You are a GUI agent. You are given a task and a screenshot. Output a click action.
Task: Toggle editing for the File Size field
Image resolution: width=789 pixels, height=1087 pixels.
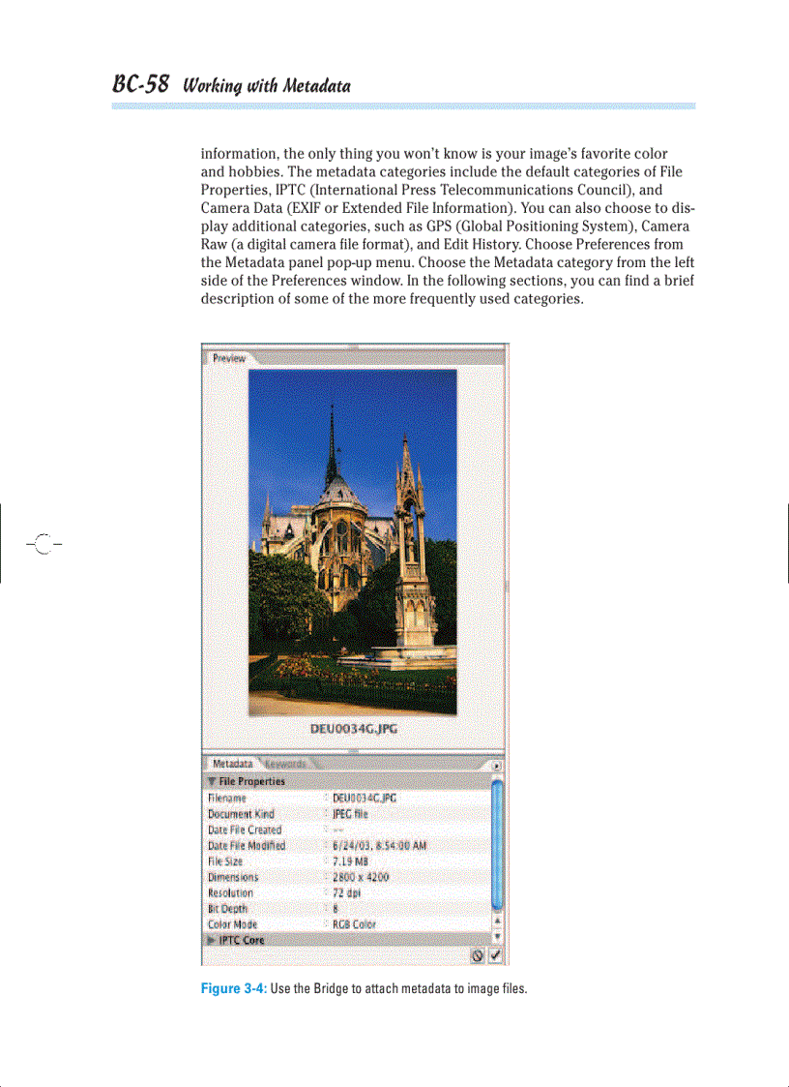coord(329,859)
